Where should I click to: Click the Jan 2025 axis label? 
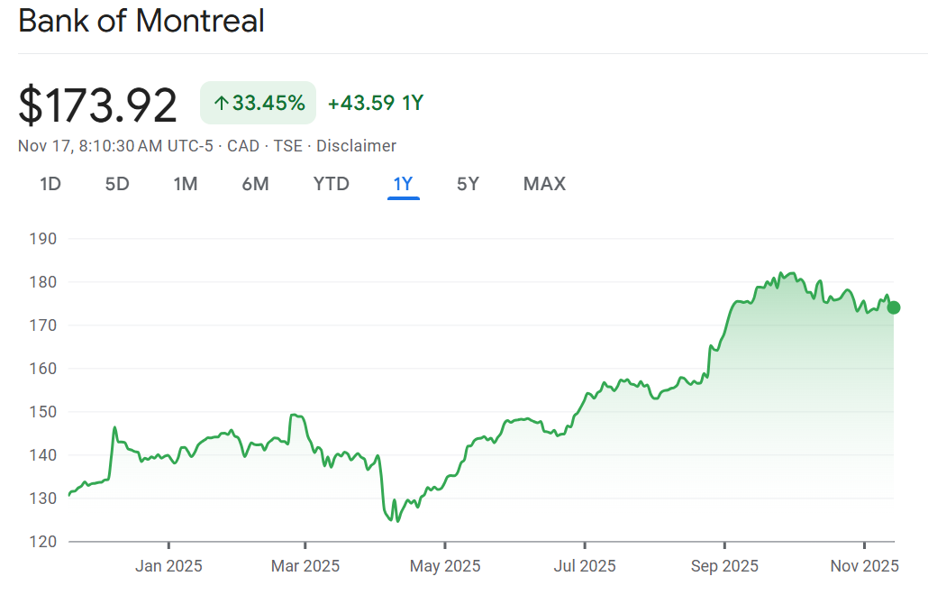(x=168, y=566)
